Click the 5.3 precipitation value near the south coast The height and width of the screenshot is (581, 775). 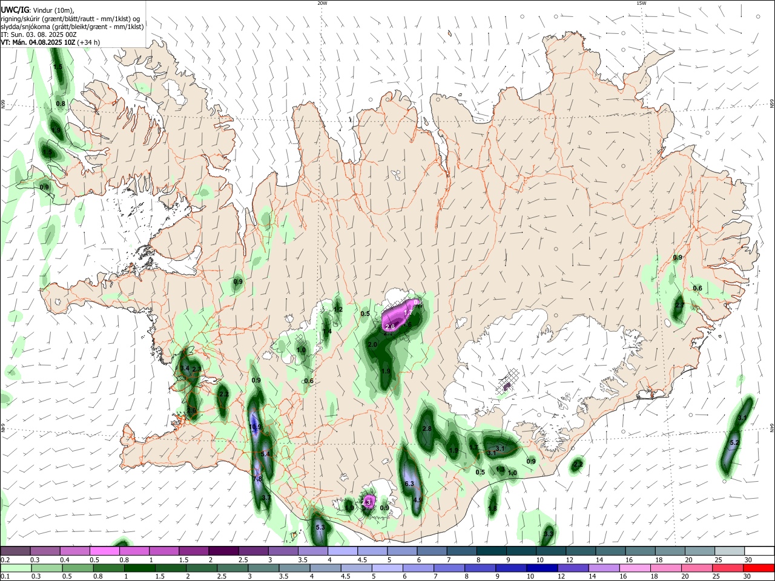pyautogui.click(x=320, y=528)
